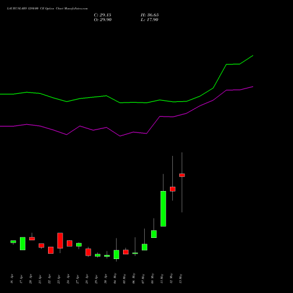
Task: Click the 07 May date label
Action: (143, 278)
